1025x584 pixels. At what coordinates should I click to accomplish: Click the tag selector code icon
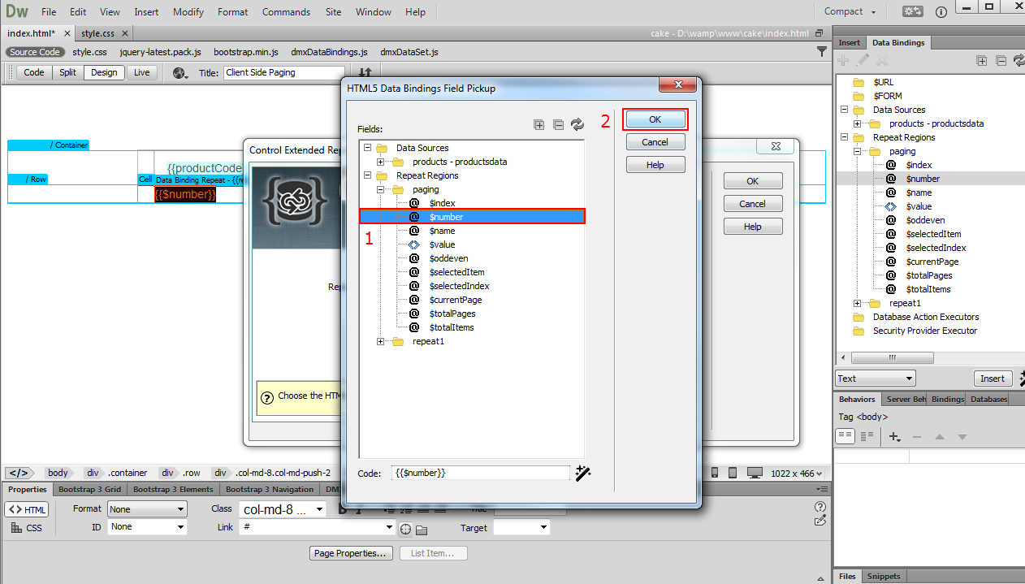click(x=19, y=473)
